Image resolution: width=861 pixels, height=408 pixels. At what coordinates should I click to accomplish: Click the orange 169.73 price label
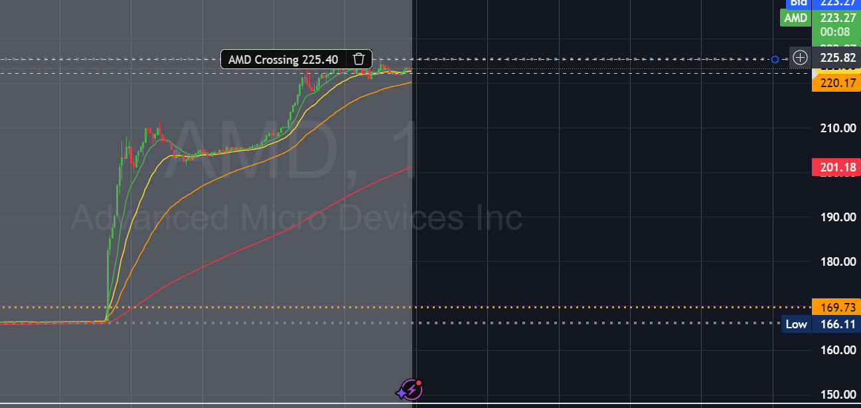point(836,307)
